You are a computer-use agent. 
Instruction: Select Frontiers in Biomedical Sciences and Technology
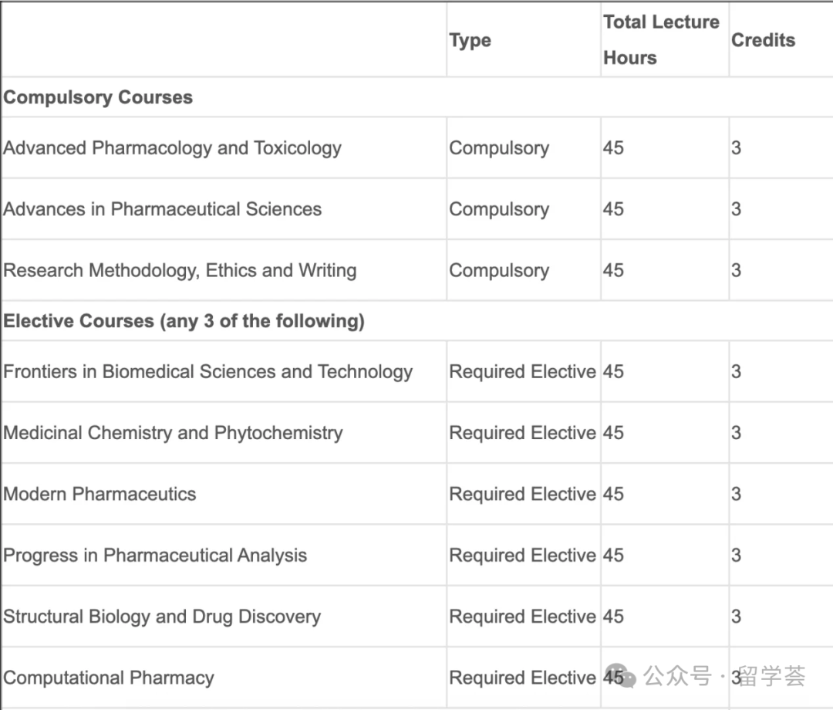207,371
